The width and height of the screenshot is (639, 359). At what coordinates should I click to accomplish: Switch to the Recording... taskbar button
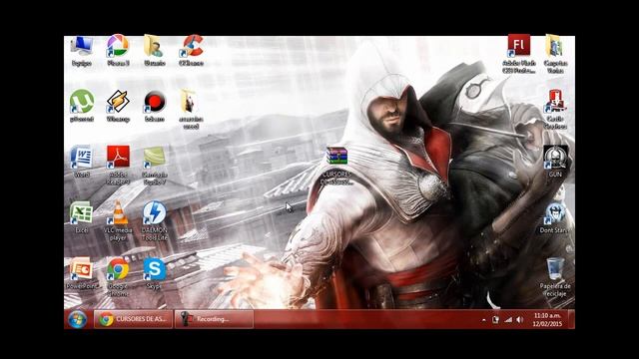(x=214, y=319)
